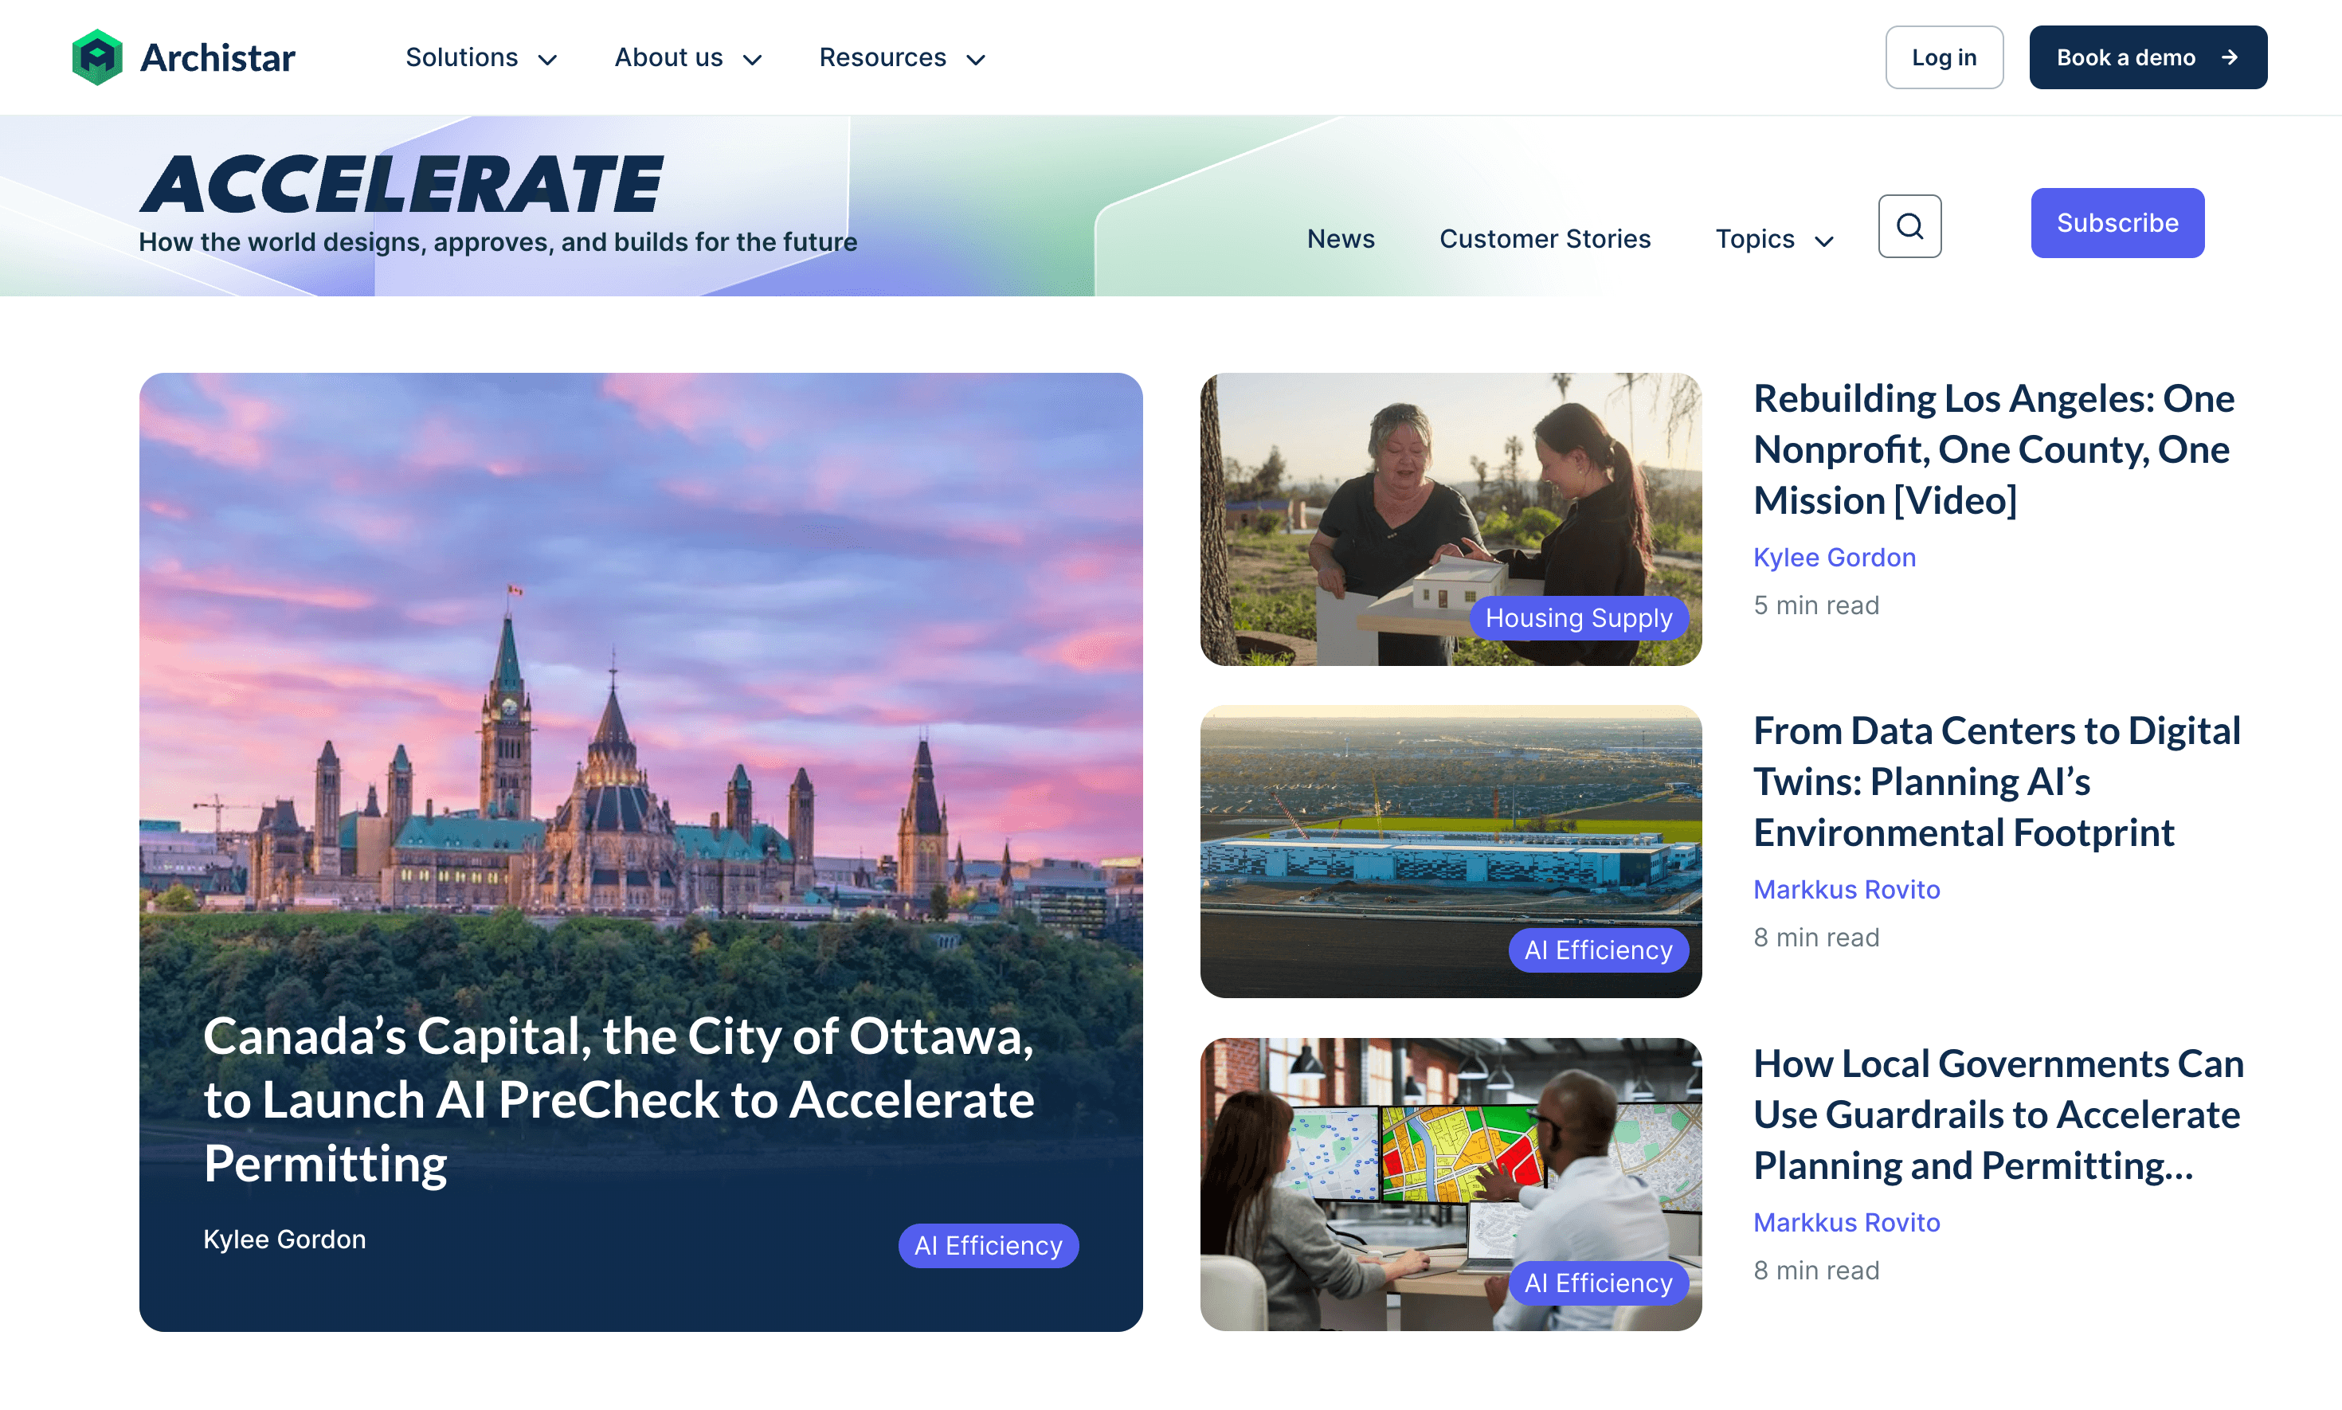
Task: Expand the About us dropdown chevron
Action: tap(753, 60)
